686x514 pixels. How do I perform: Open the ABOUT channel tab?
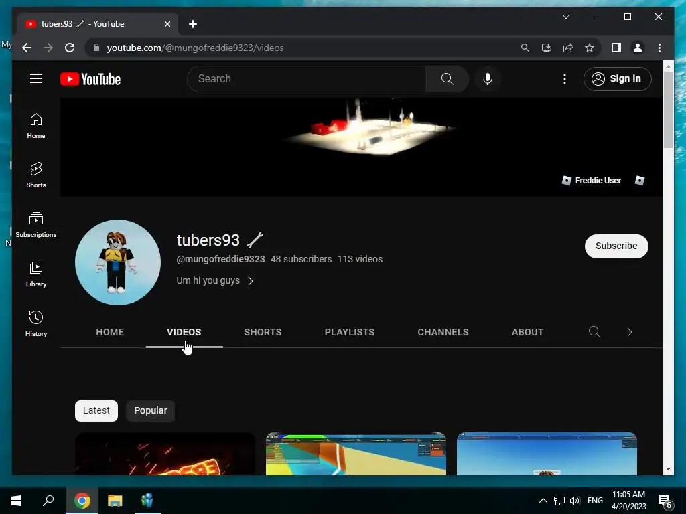pyautogui.click(x=527, y=332)
